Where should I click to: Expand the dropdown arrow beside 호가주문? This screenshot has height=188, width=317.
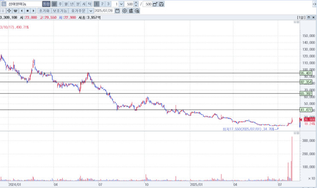91,11
